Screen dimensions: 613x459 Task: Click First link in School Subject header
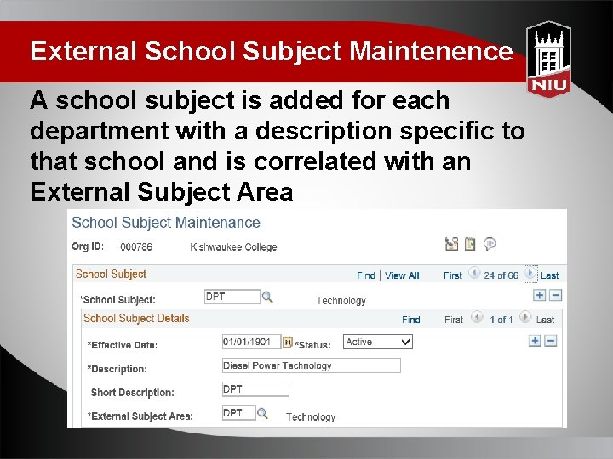pyautogui.click(x=453, y=275)
